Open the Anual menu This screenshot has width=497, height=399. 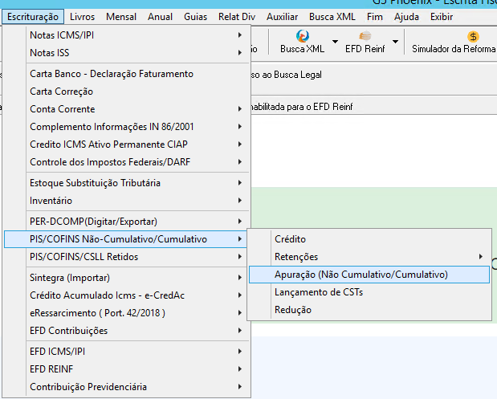pos(160,17)
